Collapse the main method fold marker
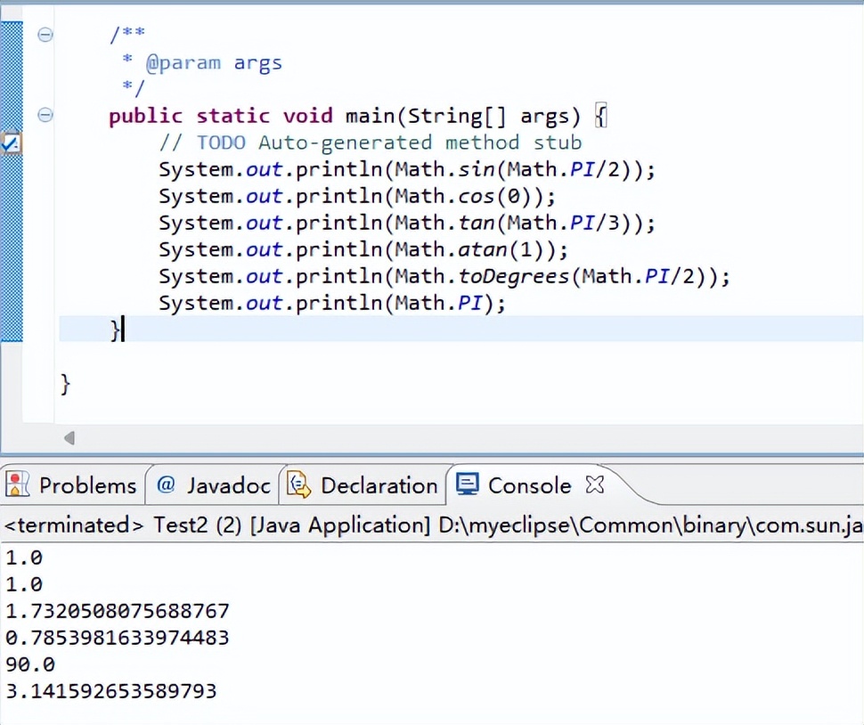Viewport: 864px width, 725px height. 45,115
